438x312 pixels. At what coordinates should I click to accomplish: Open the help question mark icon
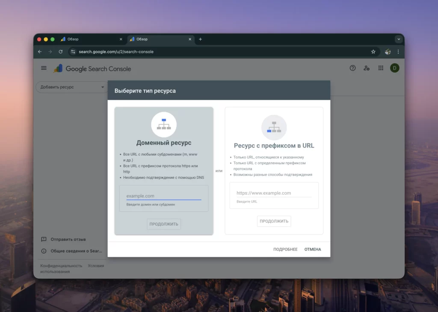pyautogui.click(x=352, y=68)
